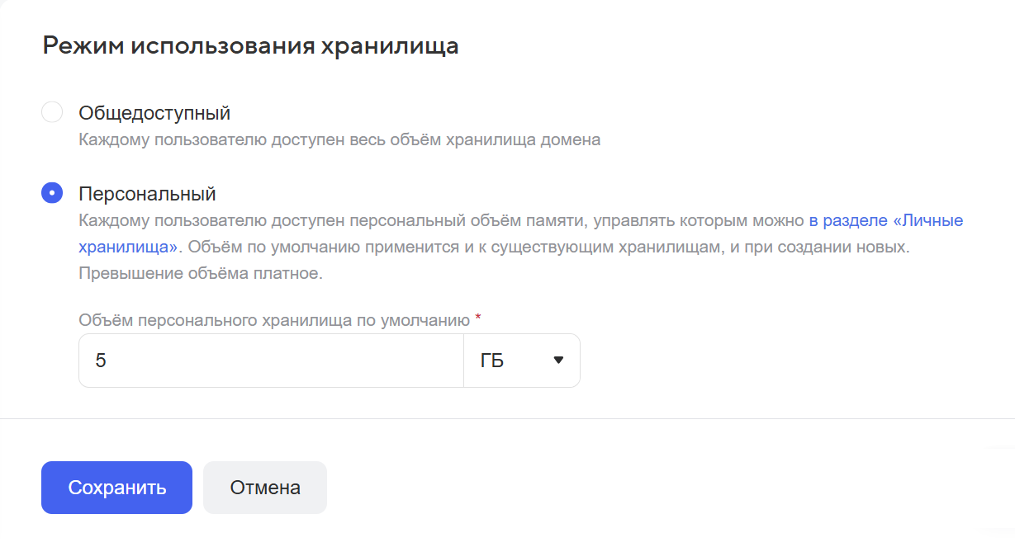Click the red required asterisk
1015x547 pixels.
pos(478,318)
